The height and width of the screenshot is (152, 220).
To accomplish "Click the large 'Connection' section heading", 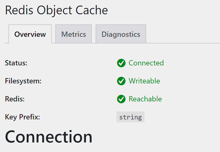I will coord(49,137).
